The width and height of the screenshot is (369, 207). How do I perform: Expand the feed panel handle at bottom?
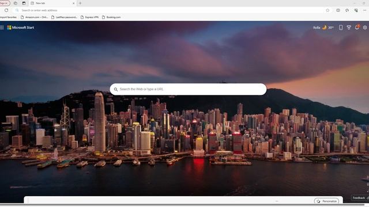point(277,201)
